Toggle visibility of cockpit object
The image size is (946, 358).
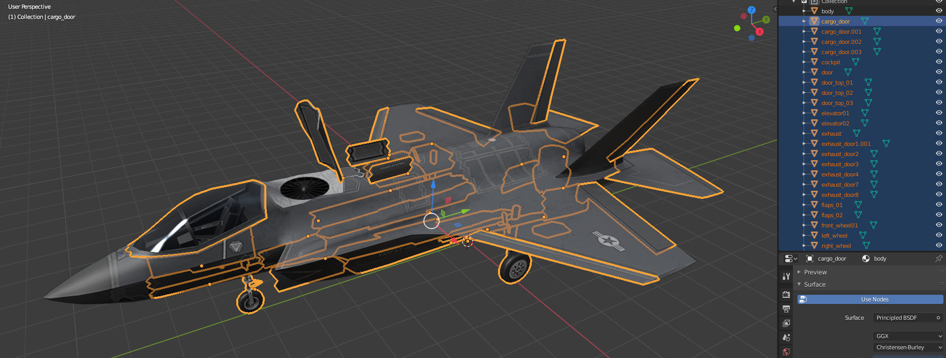939,62
